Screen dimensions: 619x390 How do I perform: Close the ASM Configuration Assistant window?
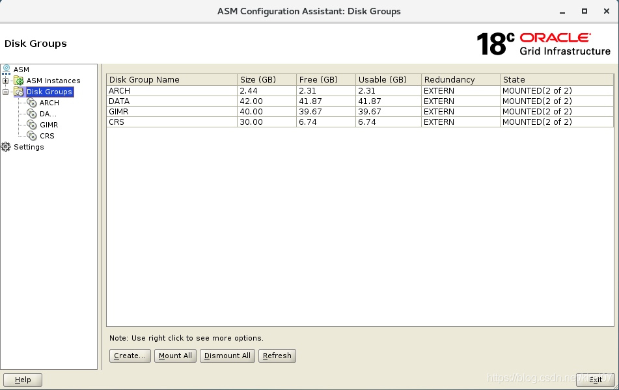pos(607,12)
